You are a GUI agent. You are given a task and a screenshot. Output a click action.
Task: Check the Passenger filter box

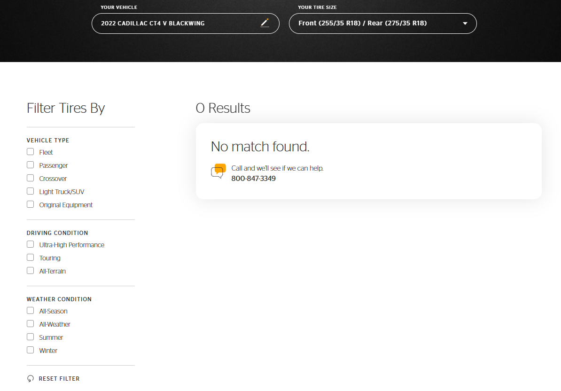click(x=31, y=165)
